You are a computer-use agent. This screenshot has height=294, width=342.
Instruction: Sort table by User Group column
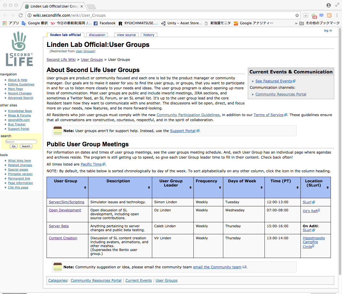tap(85, 188)
